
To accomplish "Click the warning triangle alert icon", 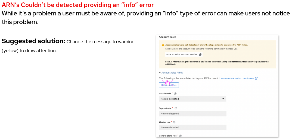I will click(x=163, y=45).
